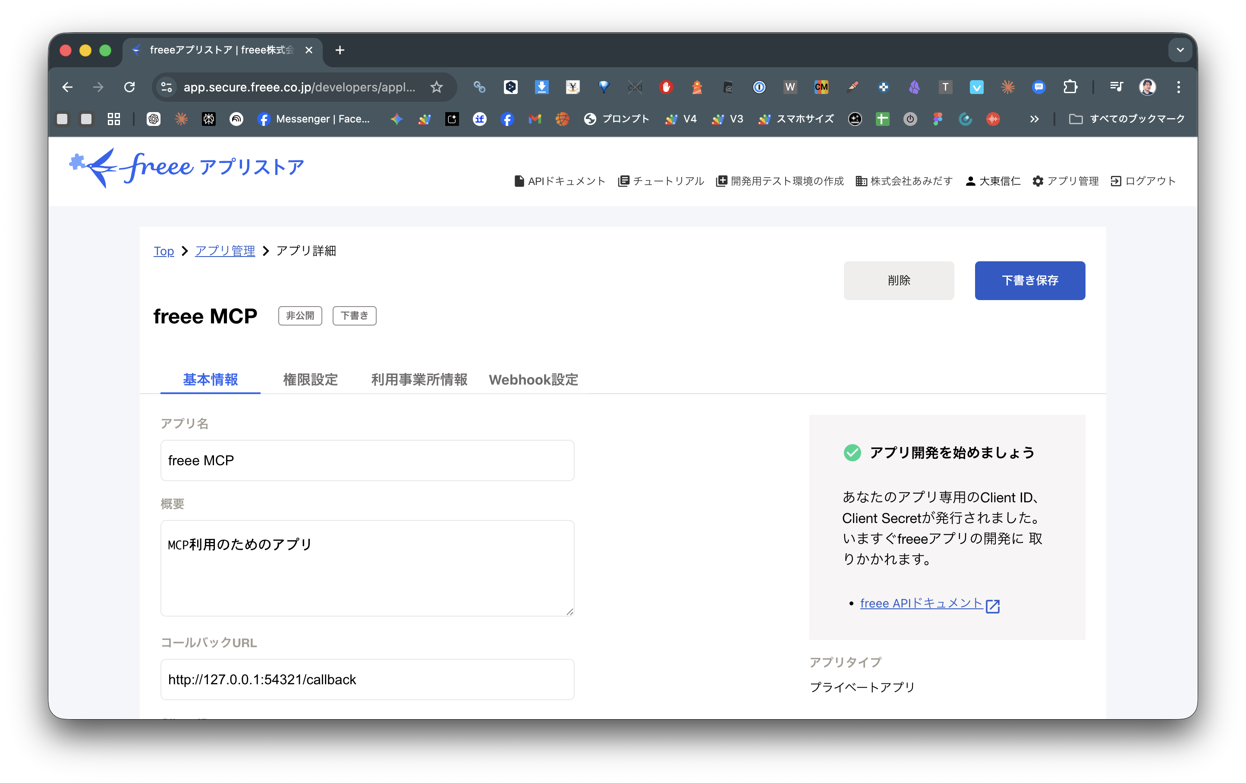Open the Gmail bookmark icon
Viewport: 1246px width, 783px height.
pyautogui.click(x=535, y=119)
